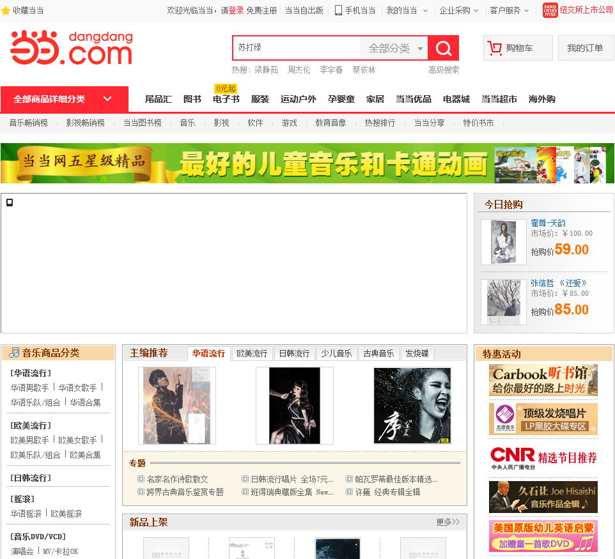Image resolution: width=615 pixels, height=559 pixels.
Task: Click the 登录 login link
Action: pos(236,11)
